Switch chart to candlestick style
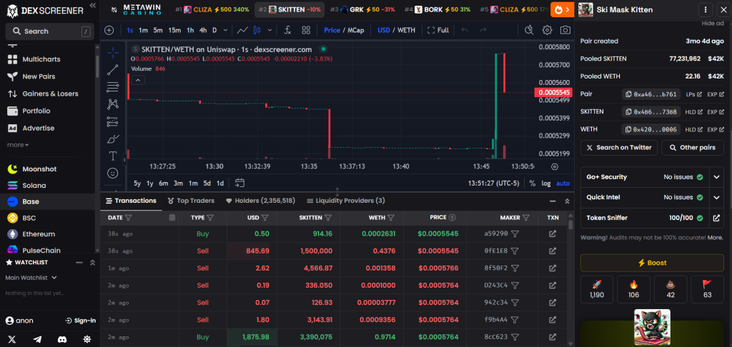Screen dimensions: 732x347 (x=257, y=30)
